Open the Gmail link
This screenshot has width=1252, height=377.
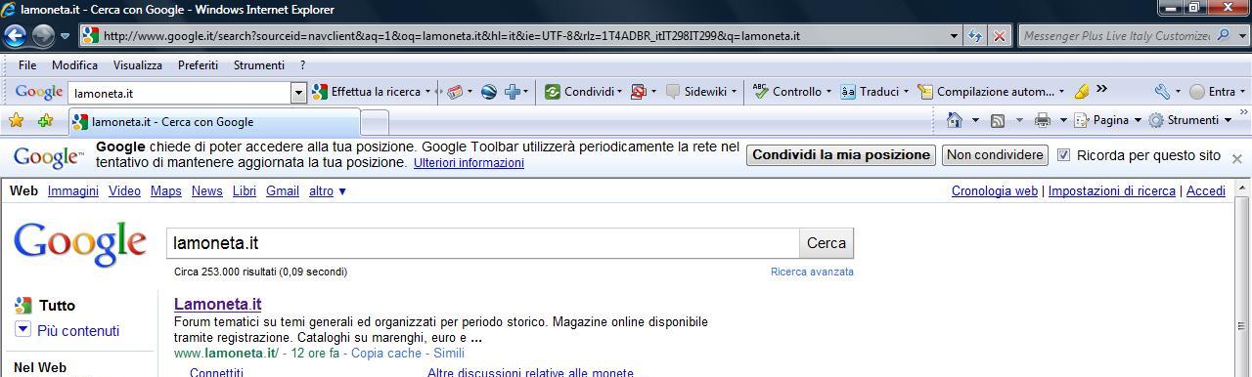click(283, 191)
